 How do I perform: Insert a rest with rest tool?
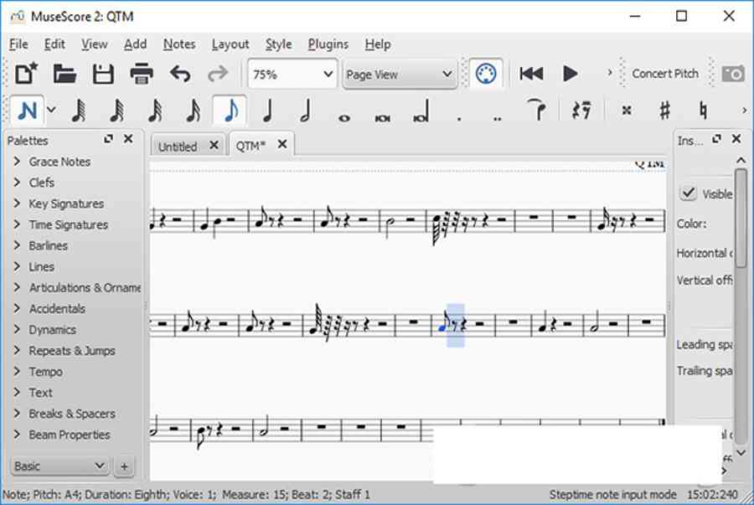click(581, 111)
